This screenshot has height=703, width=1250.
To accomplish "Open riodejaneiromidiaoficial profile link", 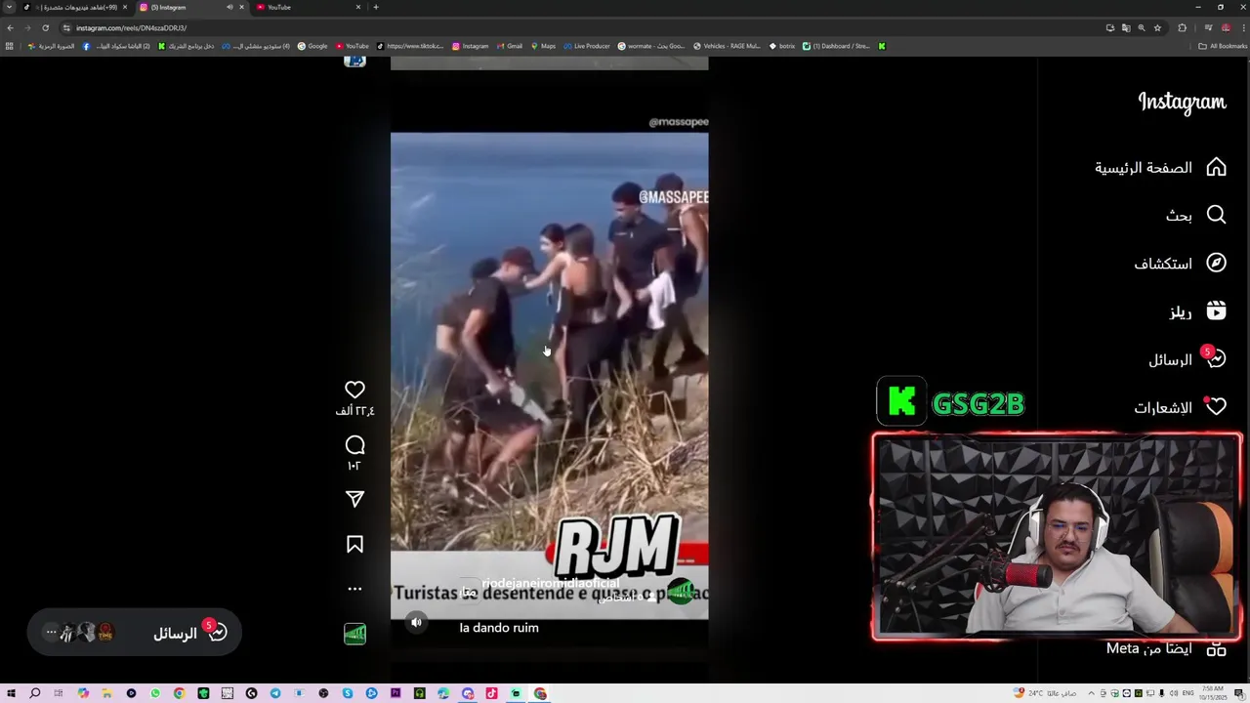I will [550, 583].
